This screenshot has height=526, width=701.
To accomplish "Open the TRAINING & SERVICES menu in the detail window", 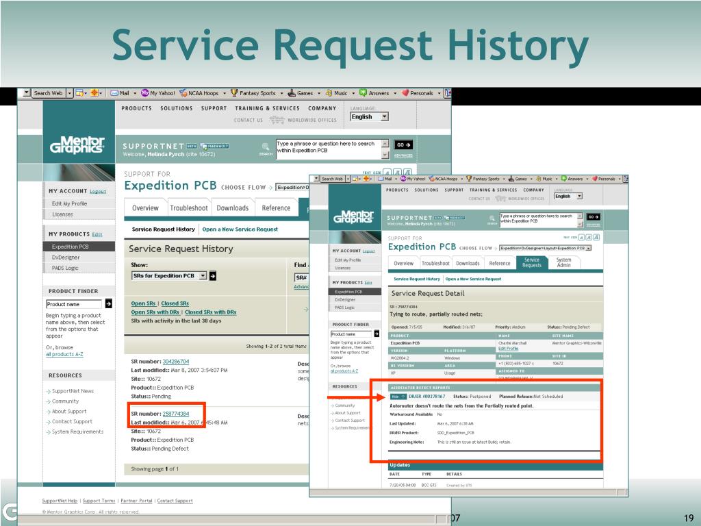I will 493,190.
